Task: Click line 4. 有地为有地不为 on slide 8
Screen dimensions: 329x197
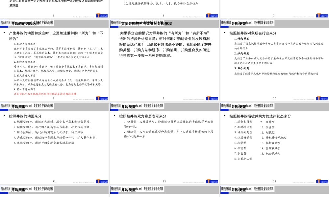Action: (25, 89)
